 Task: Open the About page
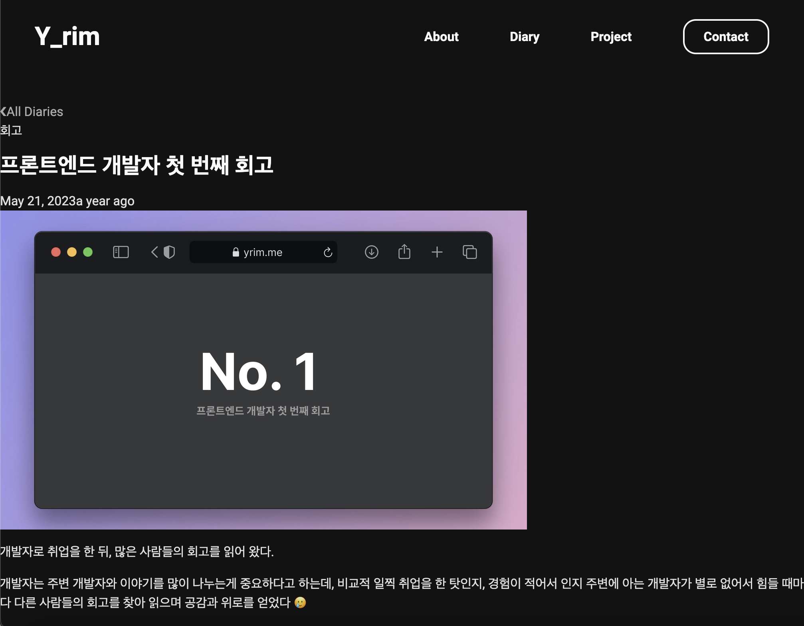click(x=441, y=37)
